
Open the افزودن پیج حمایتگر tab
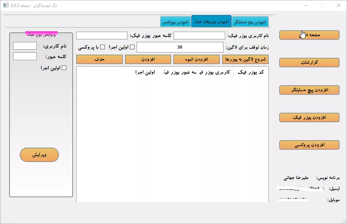tap(250, 22)
